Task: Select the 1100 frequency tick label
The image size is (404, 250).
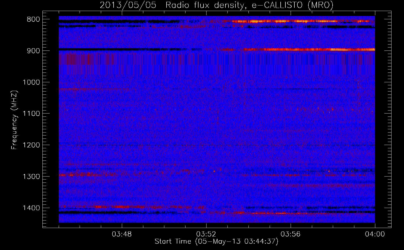Action: tap(31, 114)
